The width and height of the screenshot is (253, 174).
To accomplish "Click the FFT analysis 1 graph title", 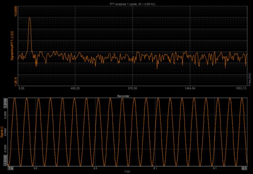I will [x=132, y=4].
